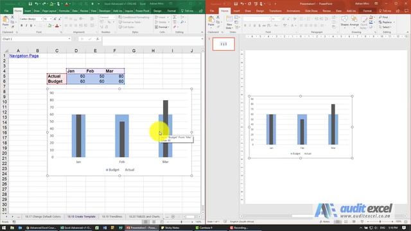Select Budget row label cell
This screenshot has height=231, width=411.
57,81
